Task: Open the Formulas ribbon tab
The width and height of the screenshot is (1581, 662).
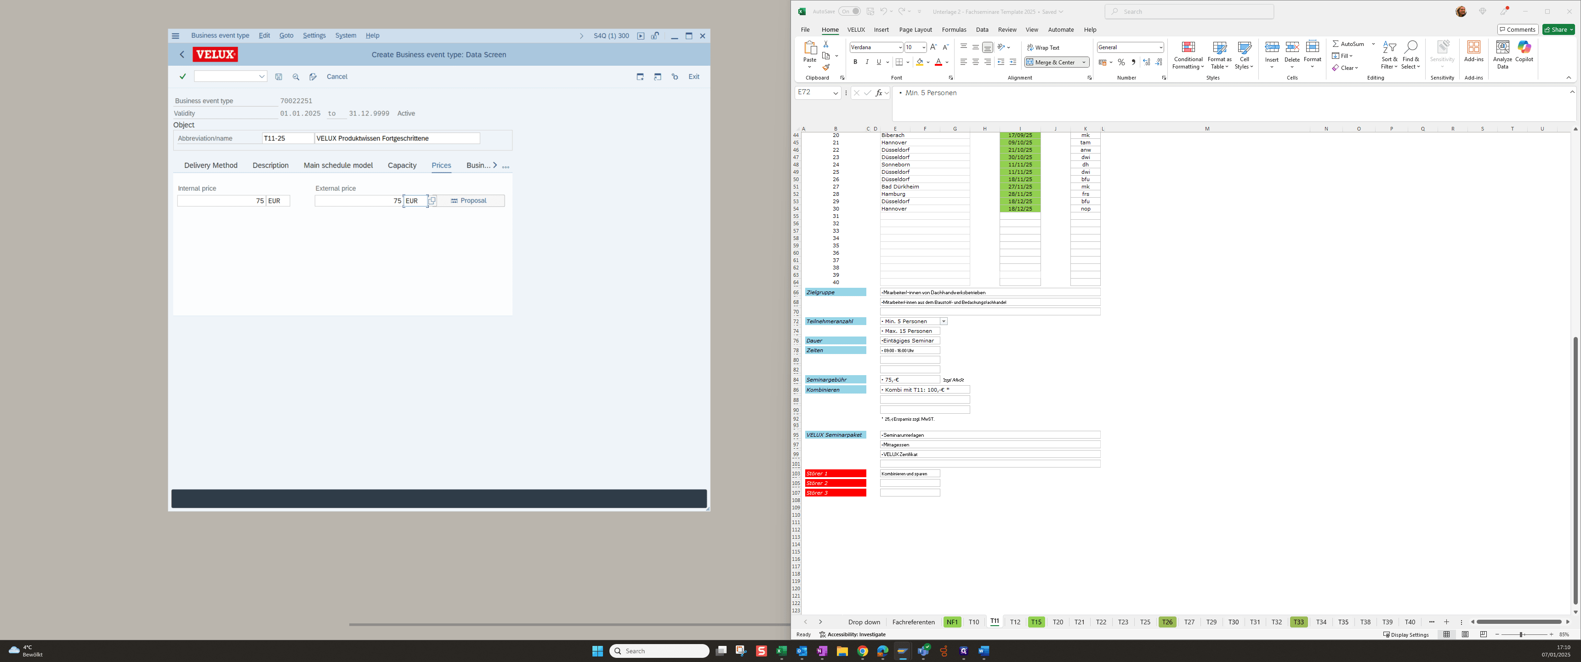Action: [954, 29]
